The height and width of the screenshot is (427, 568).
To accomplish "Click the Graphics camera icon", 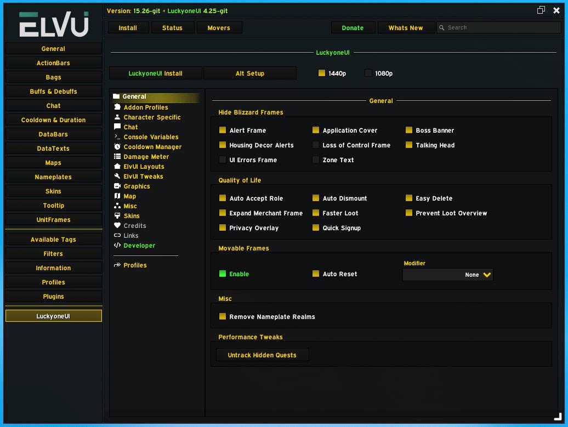I will [117, 186].
